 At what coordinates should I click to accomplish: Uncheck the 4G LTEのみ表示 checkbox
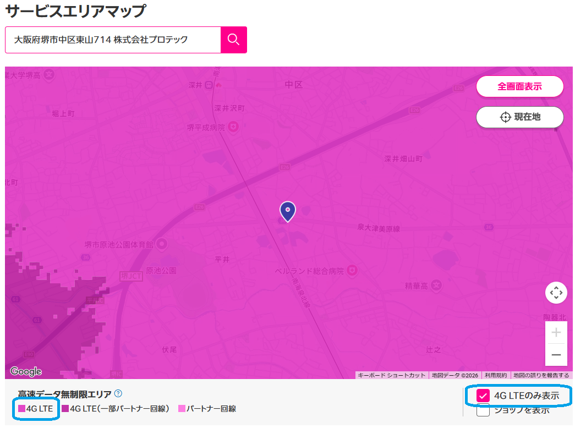483,396
